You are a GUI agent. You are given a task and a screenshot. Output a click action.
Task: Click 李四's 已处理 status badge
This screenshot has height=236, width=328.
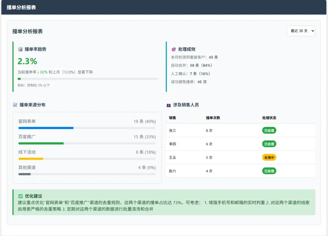[269, 144]
